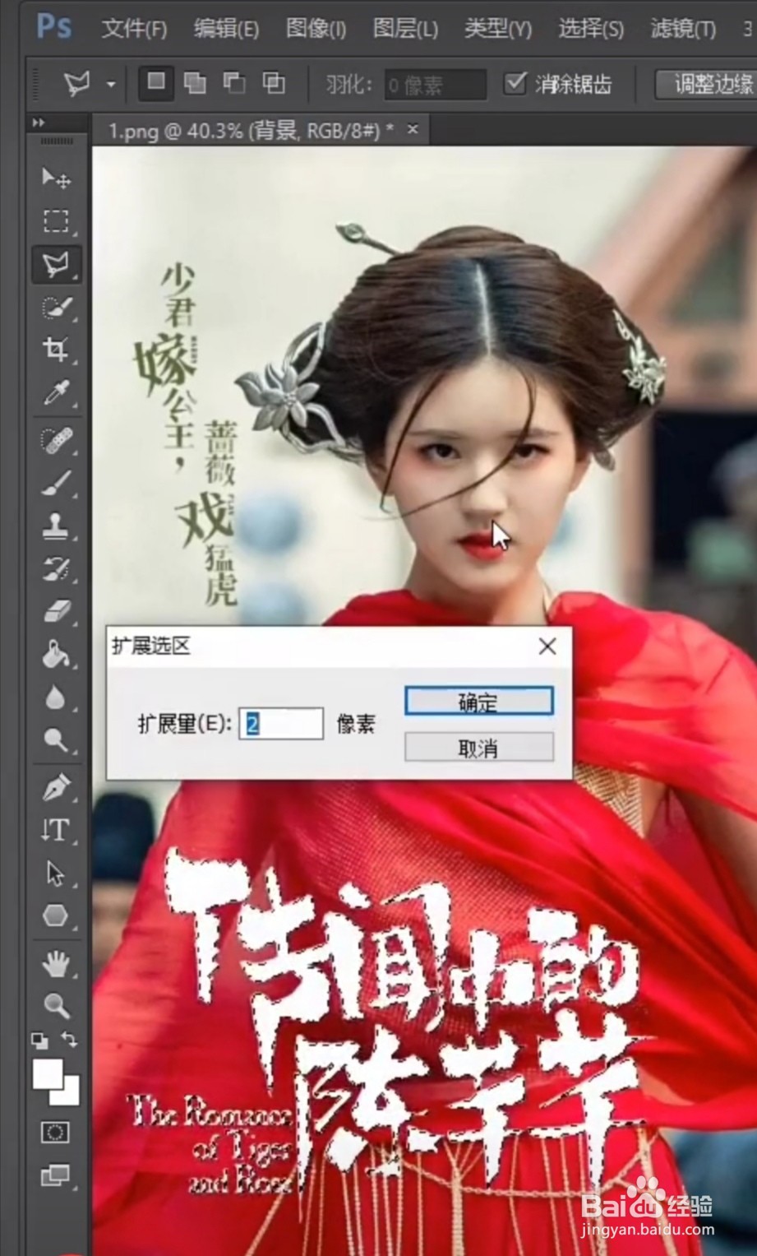This screenshot has height=1256, width=757.
Task: Pick the background color swatch
Action: [69, 1095]
